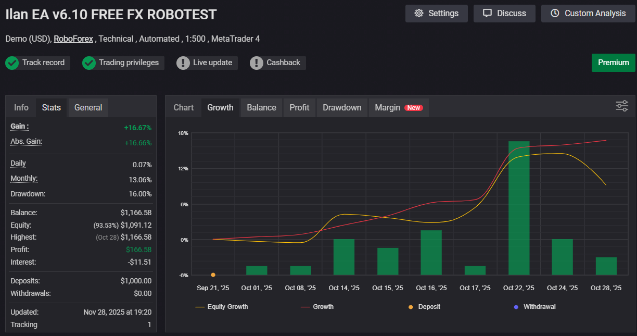Switch to the Info panel tab
Screen dimensions: 637x336
(x=21, y=108)
